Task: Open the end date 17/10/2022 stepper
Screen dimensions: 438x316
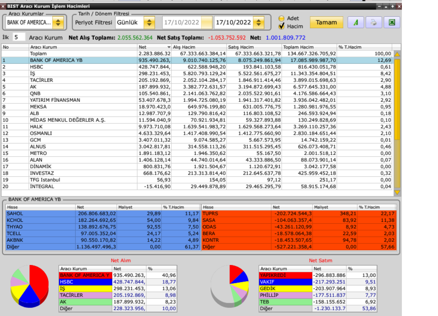Action: [259, 22]
